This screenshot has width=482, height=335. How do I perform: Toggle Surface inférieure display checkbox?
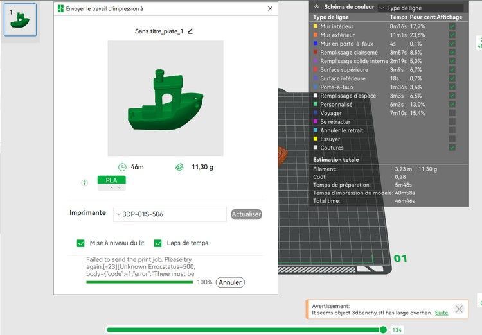tap(452, 78)
